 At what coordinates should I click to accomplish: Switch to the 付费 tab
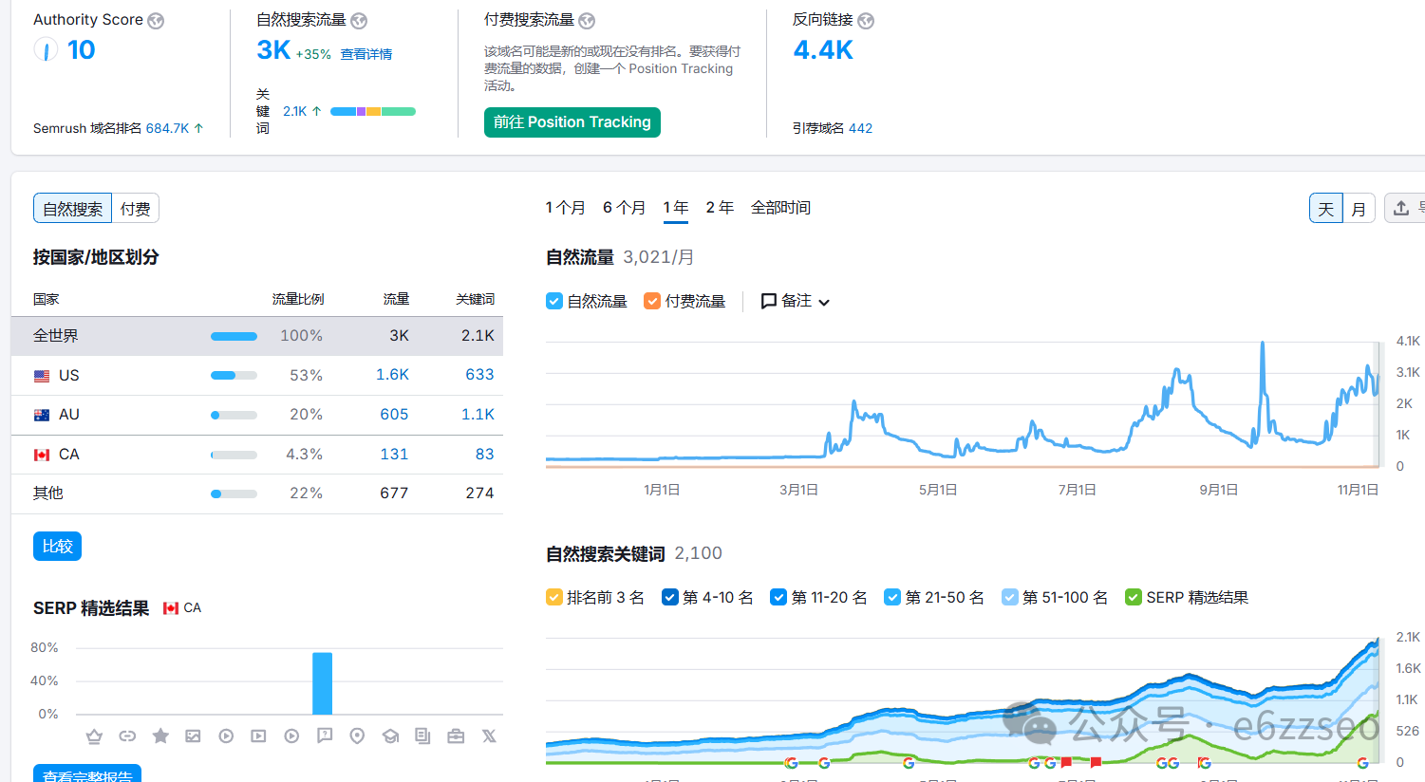pos(135,209)
